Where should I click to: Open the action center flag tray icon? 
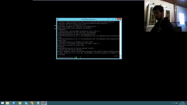point(175,103)
